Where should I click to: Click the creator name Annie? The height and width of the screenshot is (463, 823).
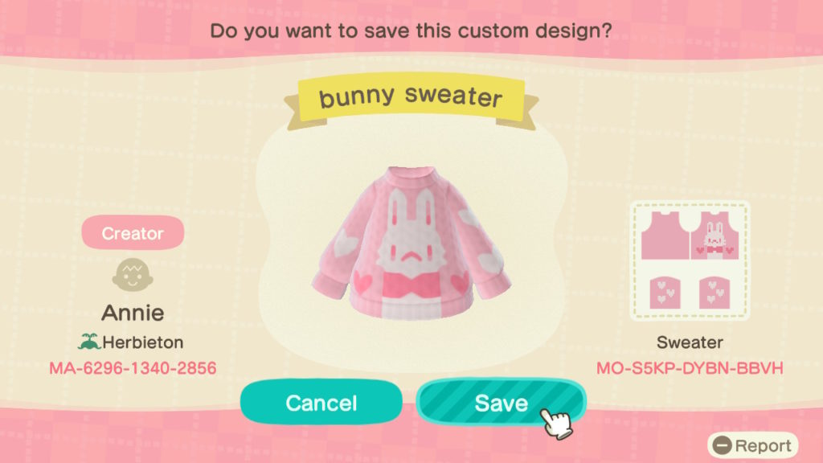tap(133, 313)
